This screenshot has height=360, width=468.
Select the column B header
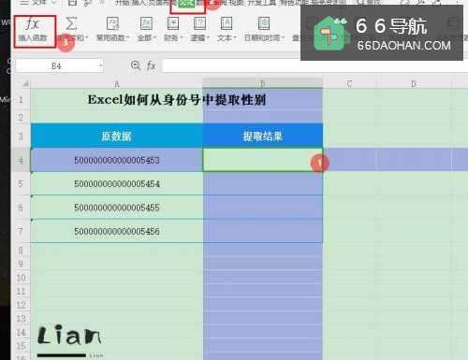coord(262,83)
